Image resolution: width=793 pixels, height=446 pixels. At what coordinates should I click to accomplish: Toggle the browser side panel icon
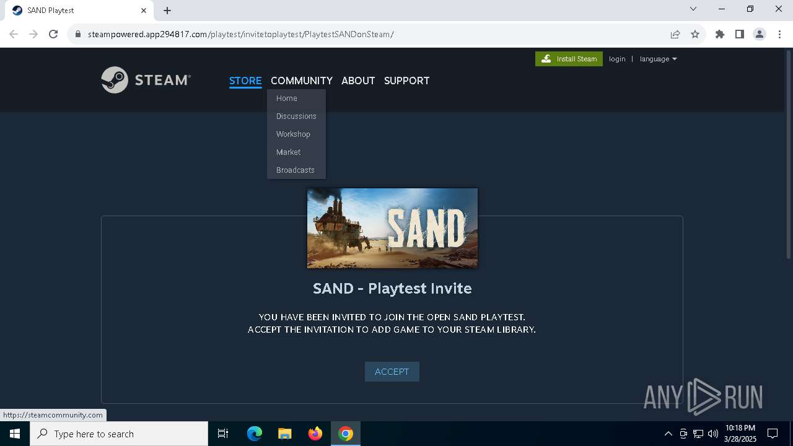(x=740, y=34)
